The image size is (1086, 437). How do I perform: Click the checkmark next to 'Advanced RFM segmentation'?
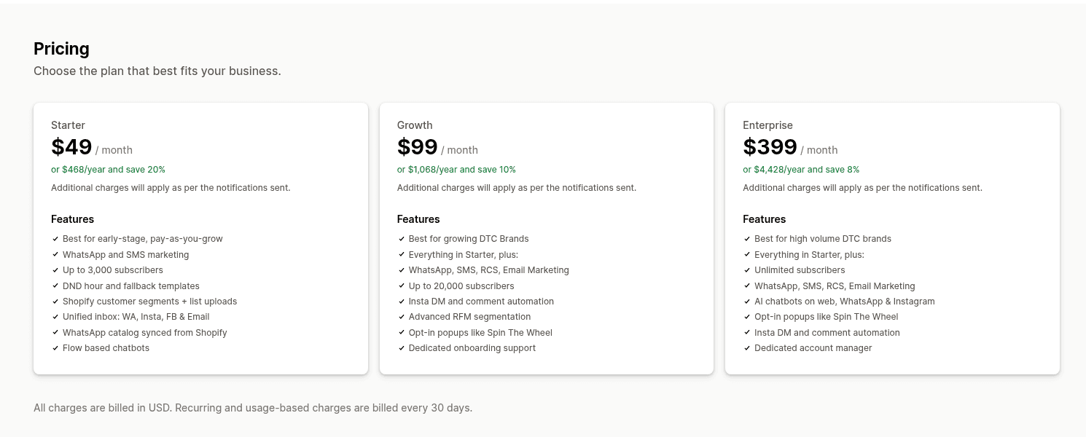click(401, 317)
